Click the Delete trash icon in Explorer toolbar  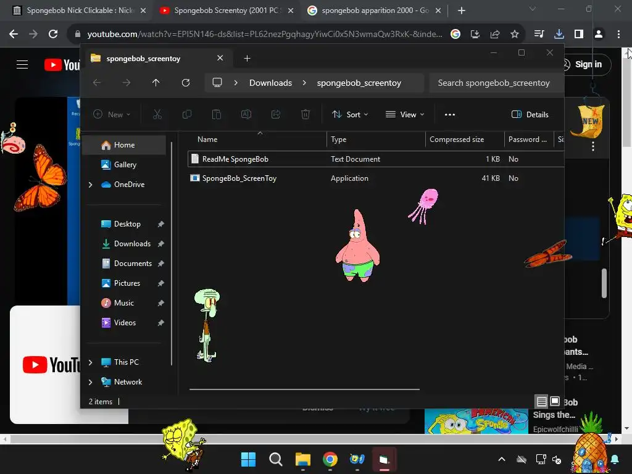[x=306, y=114]
